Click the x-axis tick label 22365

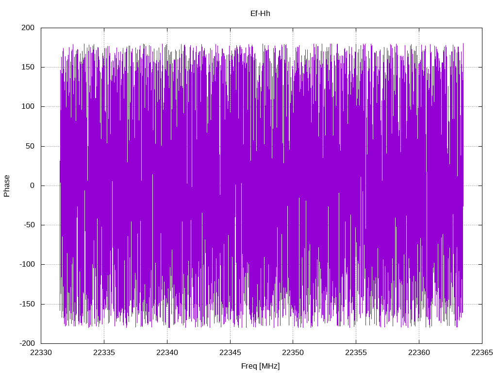482,353
